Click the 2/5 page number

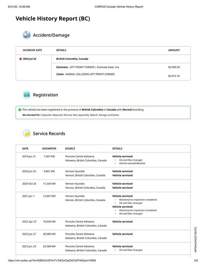(x=196, y=261)
